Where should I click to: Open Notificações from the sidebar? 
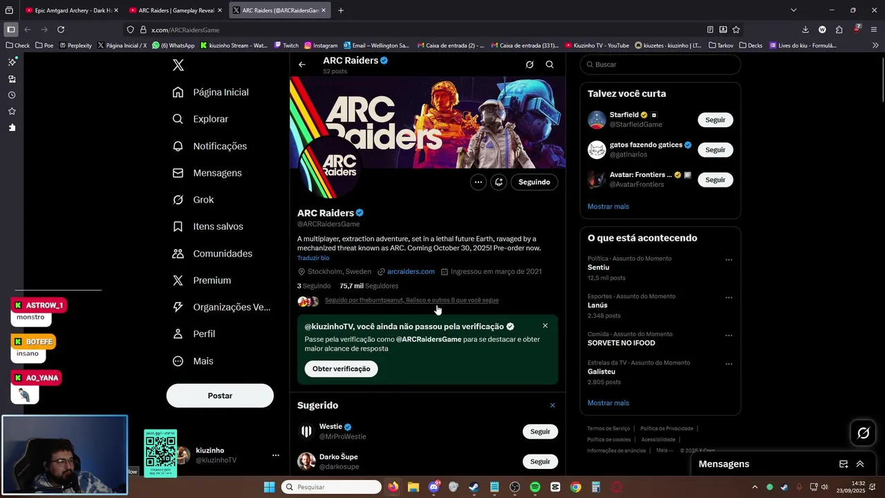coord(209,146)
